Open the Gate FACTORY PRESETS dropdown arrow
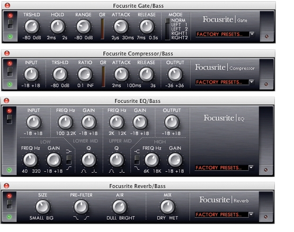 tap(252, 34)
